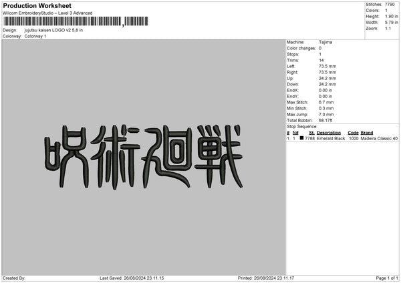The image size is (401, 283).
Task: Select the Madeira Classic 40 brand cell
Action: pos(379,138)
